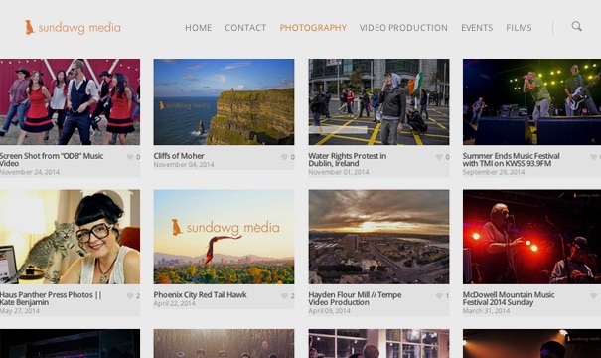Click the sundawg media logo

[x=73, y=27]
